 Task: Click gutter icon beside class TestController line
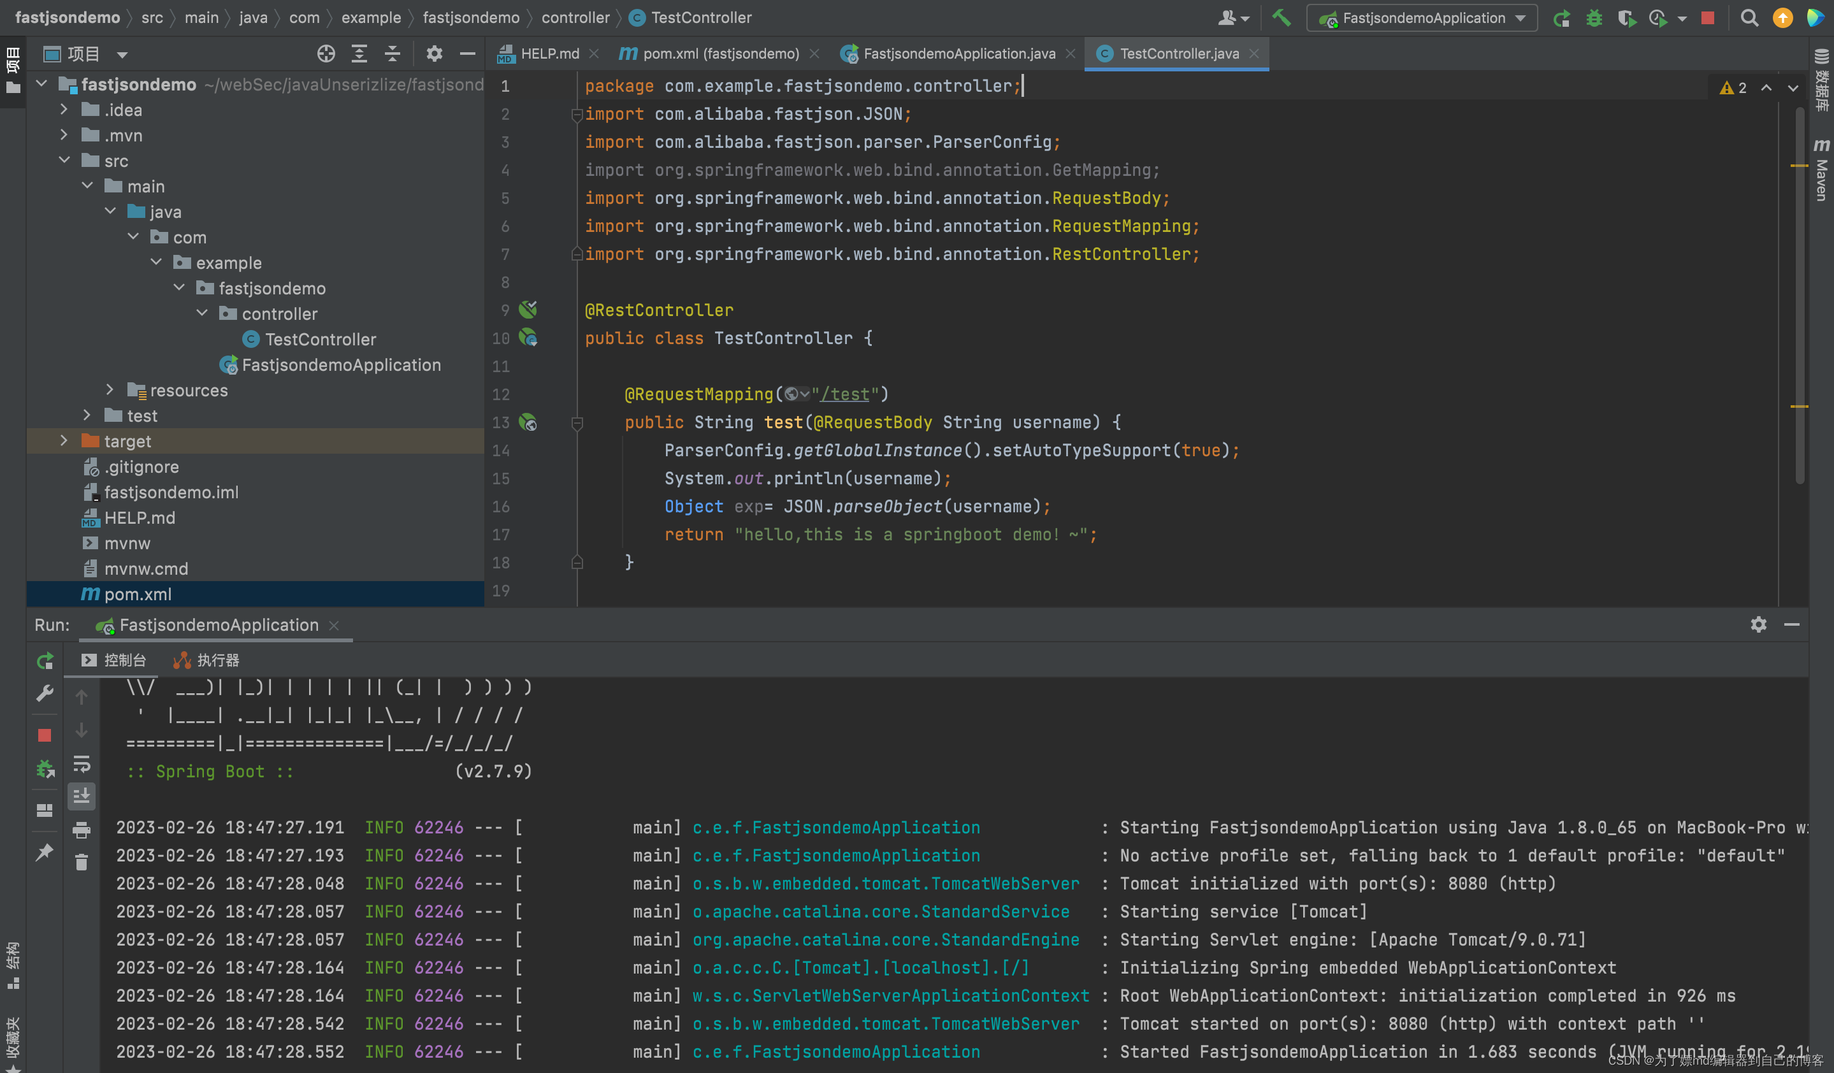coord(528,338)
